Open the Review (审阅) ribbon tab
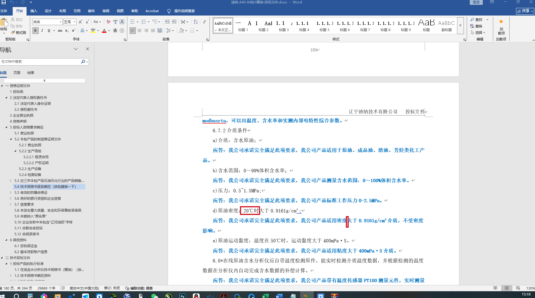 click(x=106, y=11)
